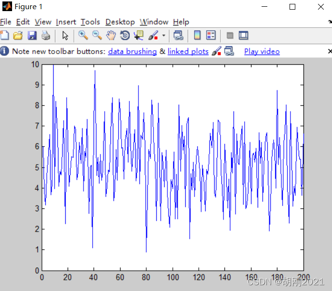Click x-axis label 100
This screenshot has width=332, height=291.
(x=173, y=277)
